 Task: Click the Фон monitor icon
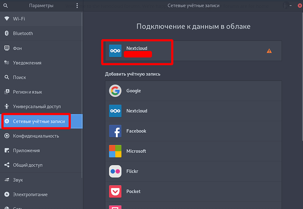[x=7, y=48]
